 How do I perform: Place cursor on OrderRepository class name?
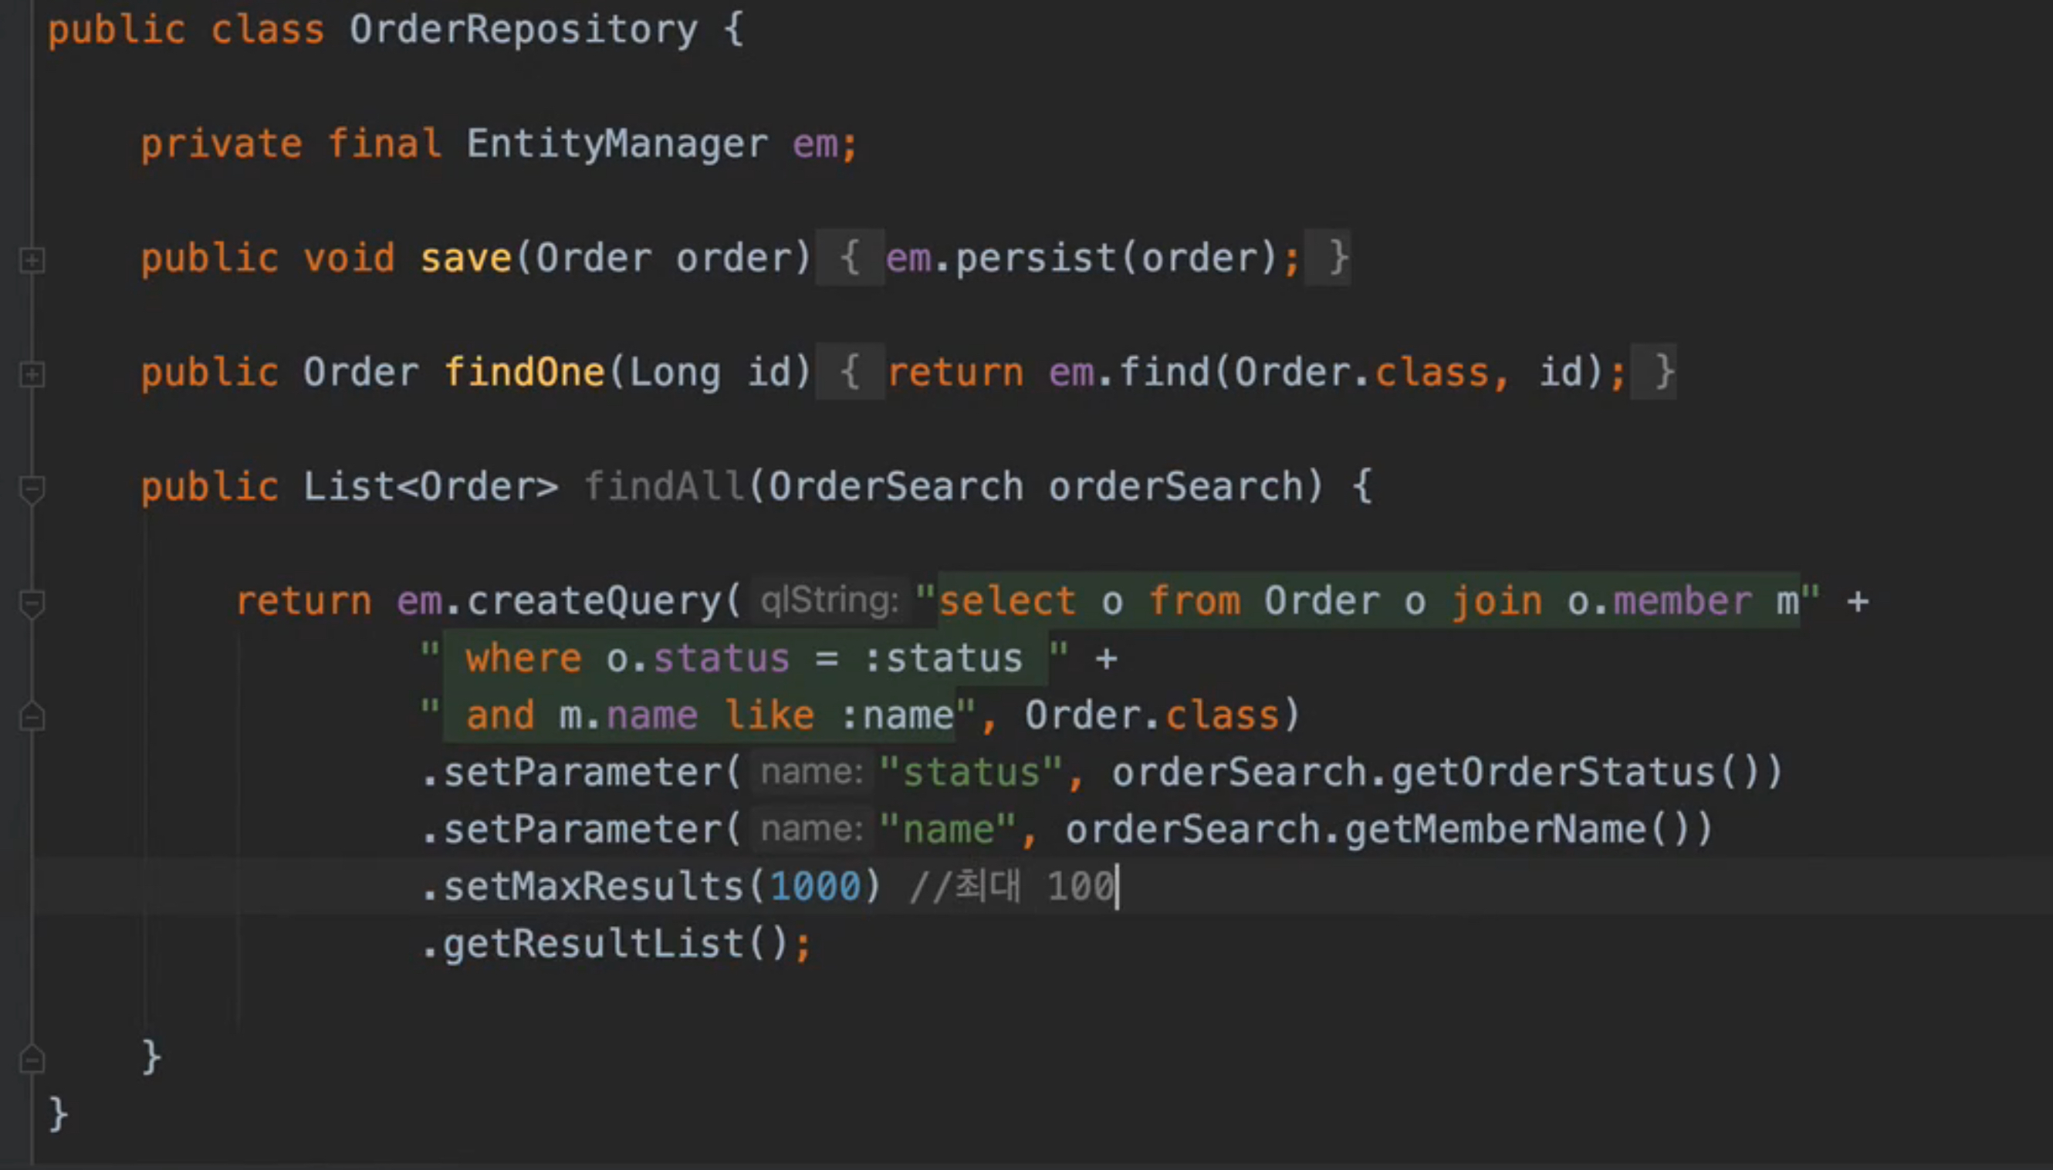(523, 30)
